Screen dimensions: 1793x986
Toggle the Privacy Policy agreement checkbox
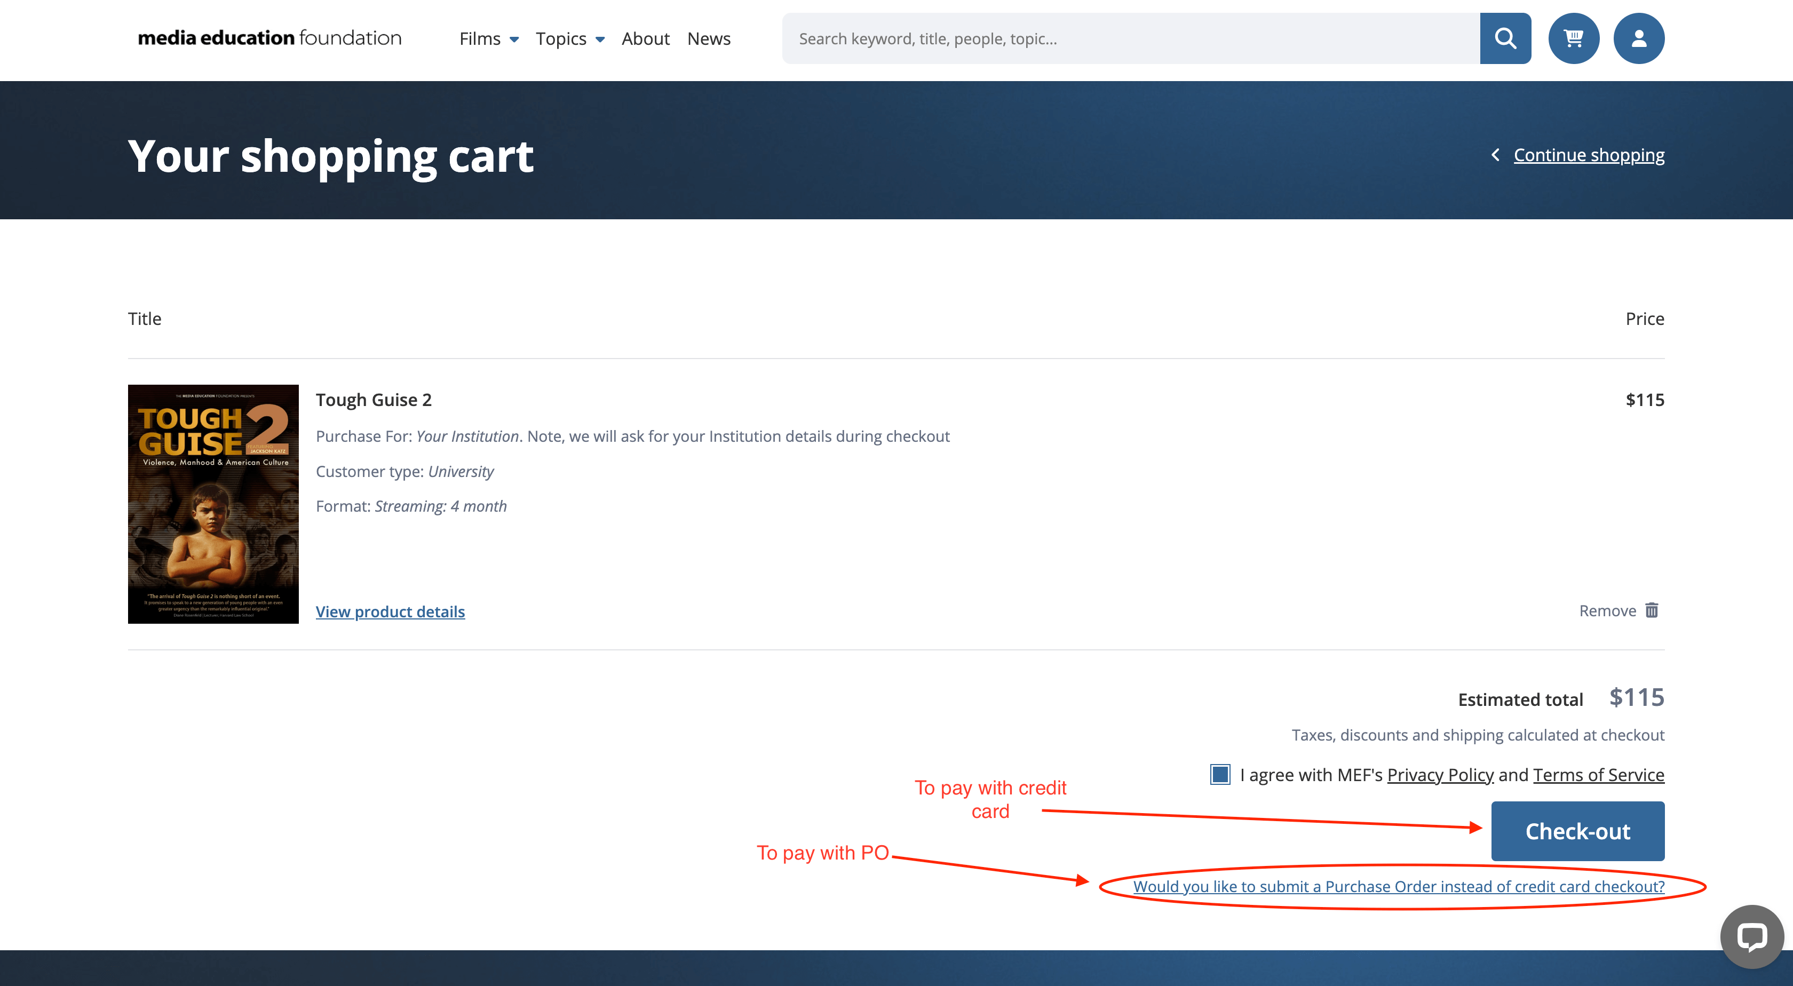coord(1220,775)
